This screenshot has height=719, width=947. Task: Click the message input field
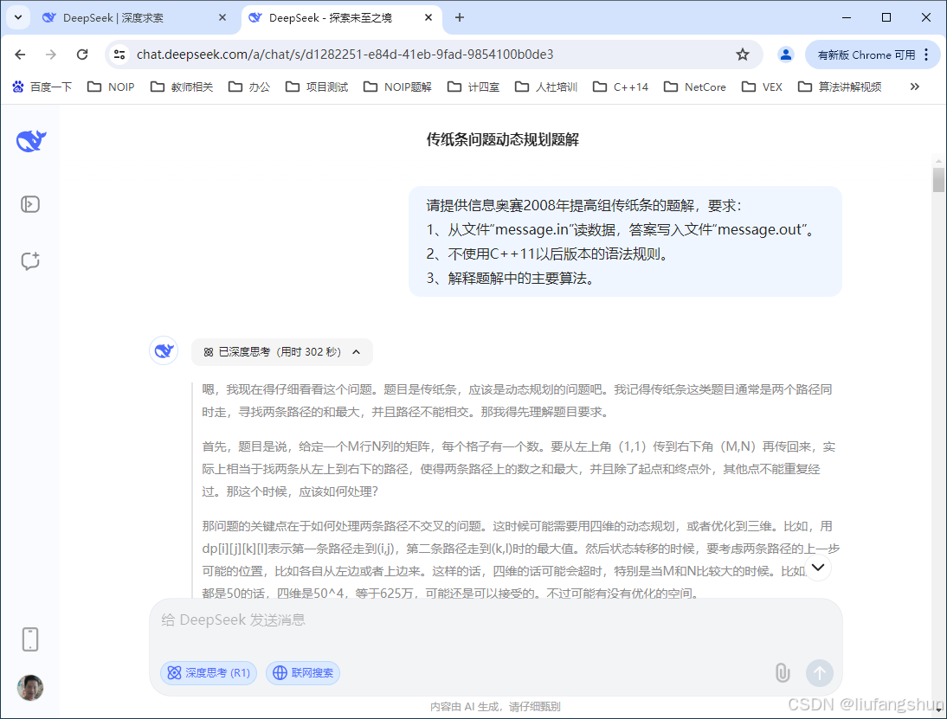click(x=495, y=620)
